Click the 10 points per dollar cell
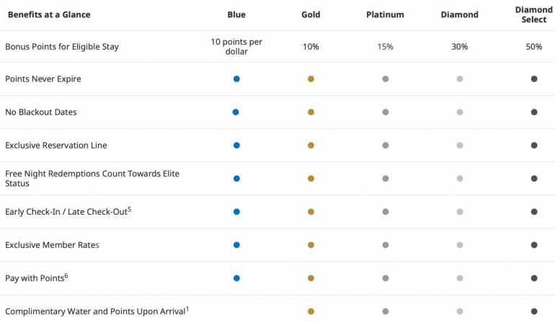This screenshot has height=322, width=555. 236,47
